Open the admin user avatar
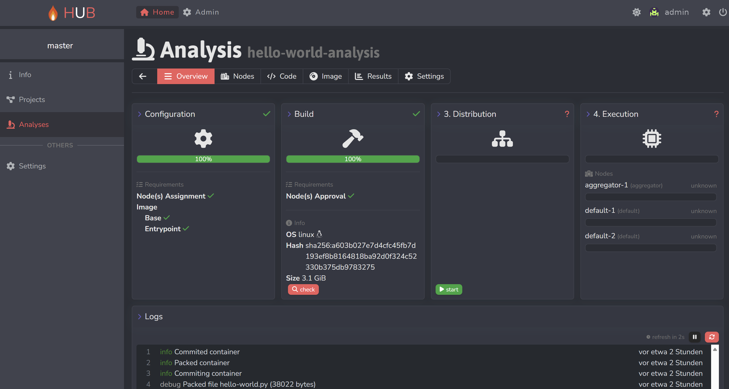The image size is (729, 389). tap(654, 12)
